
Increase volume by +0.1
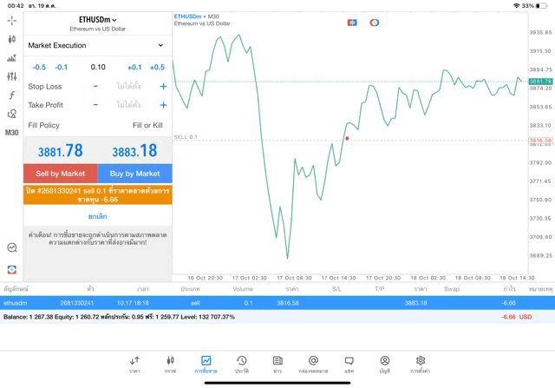point(134,67)
